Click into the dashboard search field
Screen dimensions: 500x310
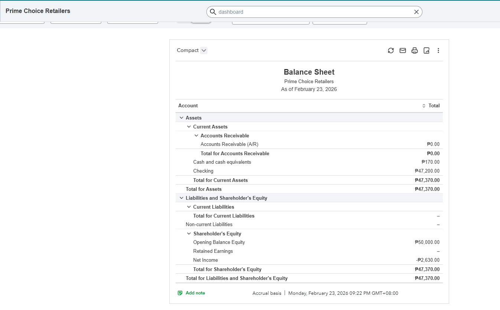point(312,12)
